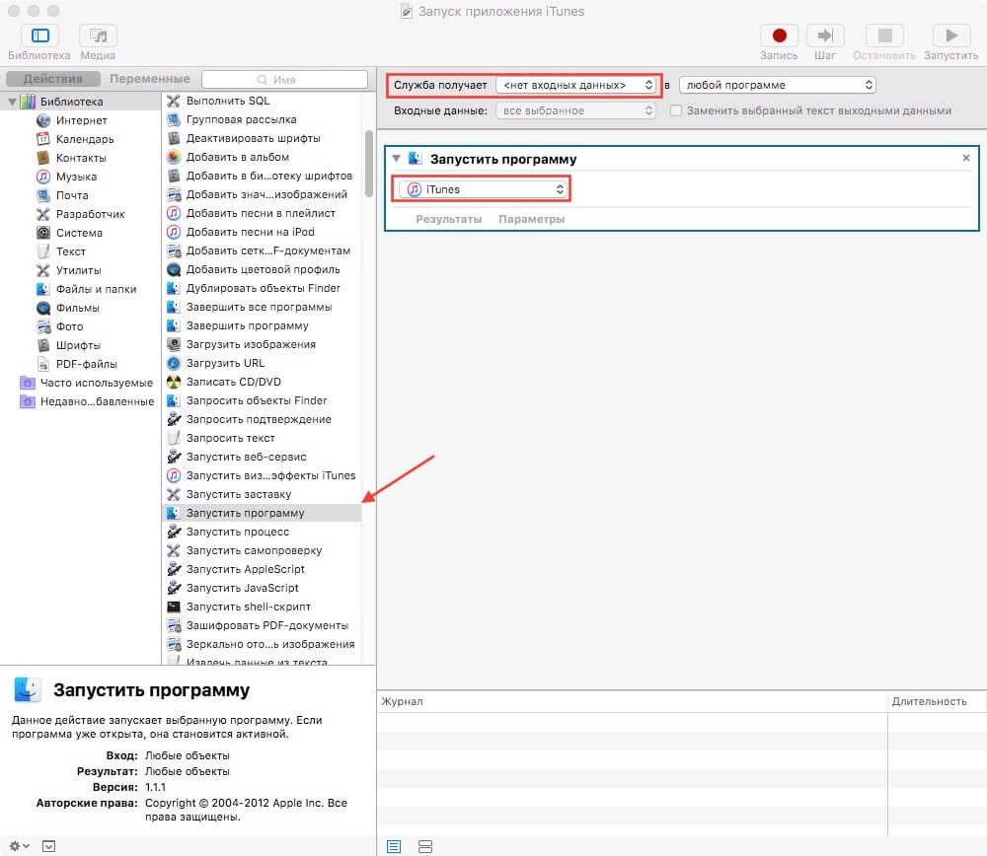Image resolution: width=987 pixels, height=856 pixels.
Task: Select Записать CD/DVD action
Action: pyautogui.click(x=262, y=382)
